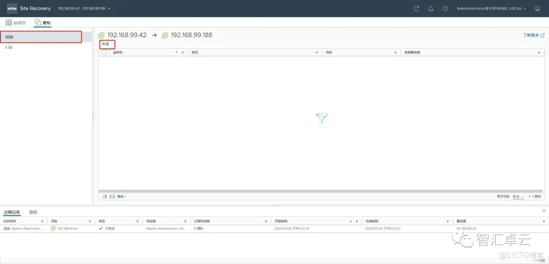
Task: Click the 完成时间 column header
Action: pyautogui.click(x=372, y=221)
